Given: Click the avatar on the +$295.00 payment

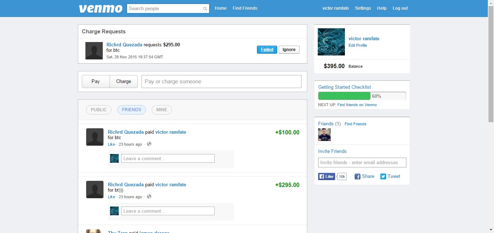Looking at the screenshot, I should tap(95, 190).
